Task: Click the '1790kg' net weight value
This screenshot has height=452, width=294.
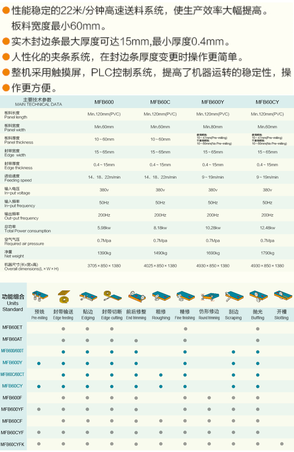Action: click(x=267, y=253)
